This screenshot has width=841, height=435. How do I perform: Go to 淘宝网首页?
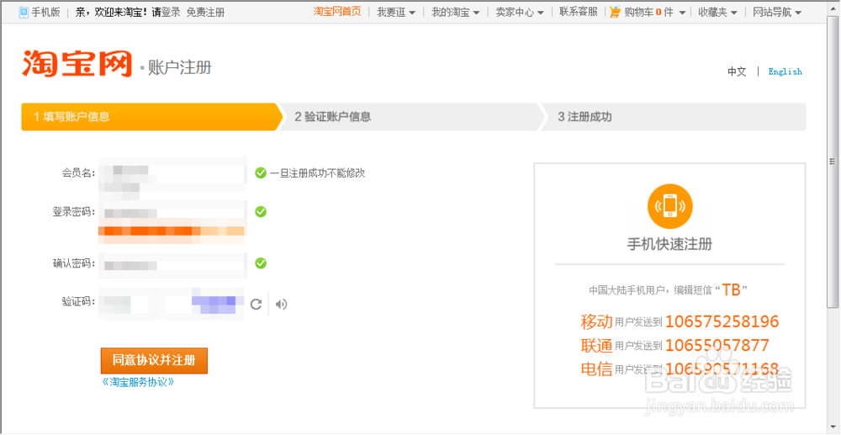point(337,12)
